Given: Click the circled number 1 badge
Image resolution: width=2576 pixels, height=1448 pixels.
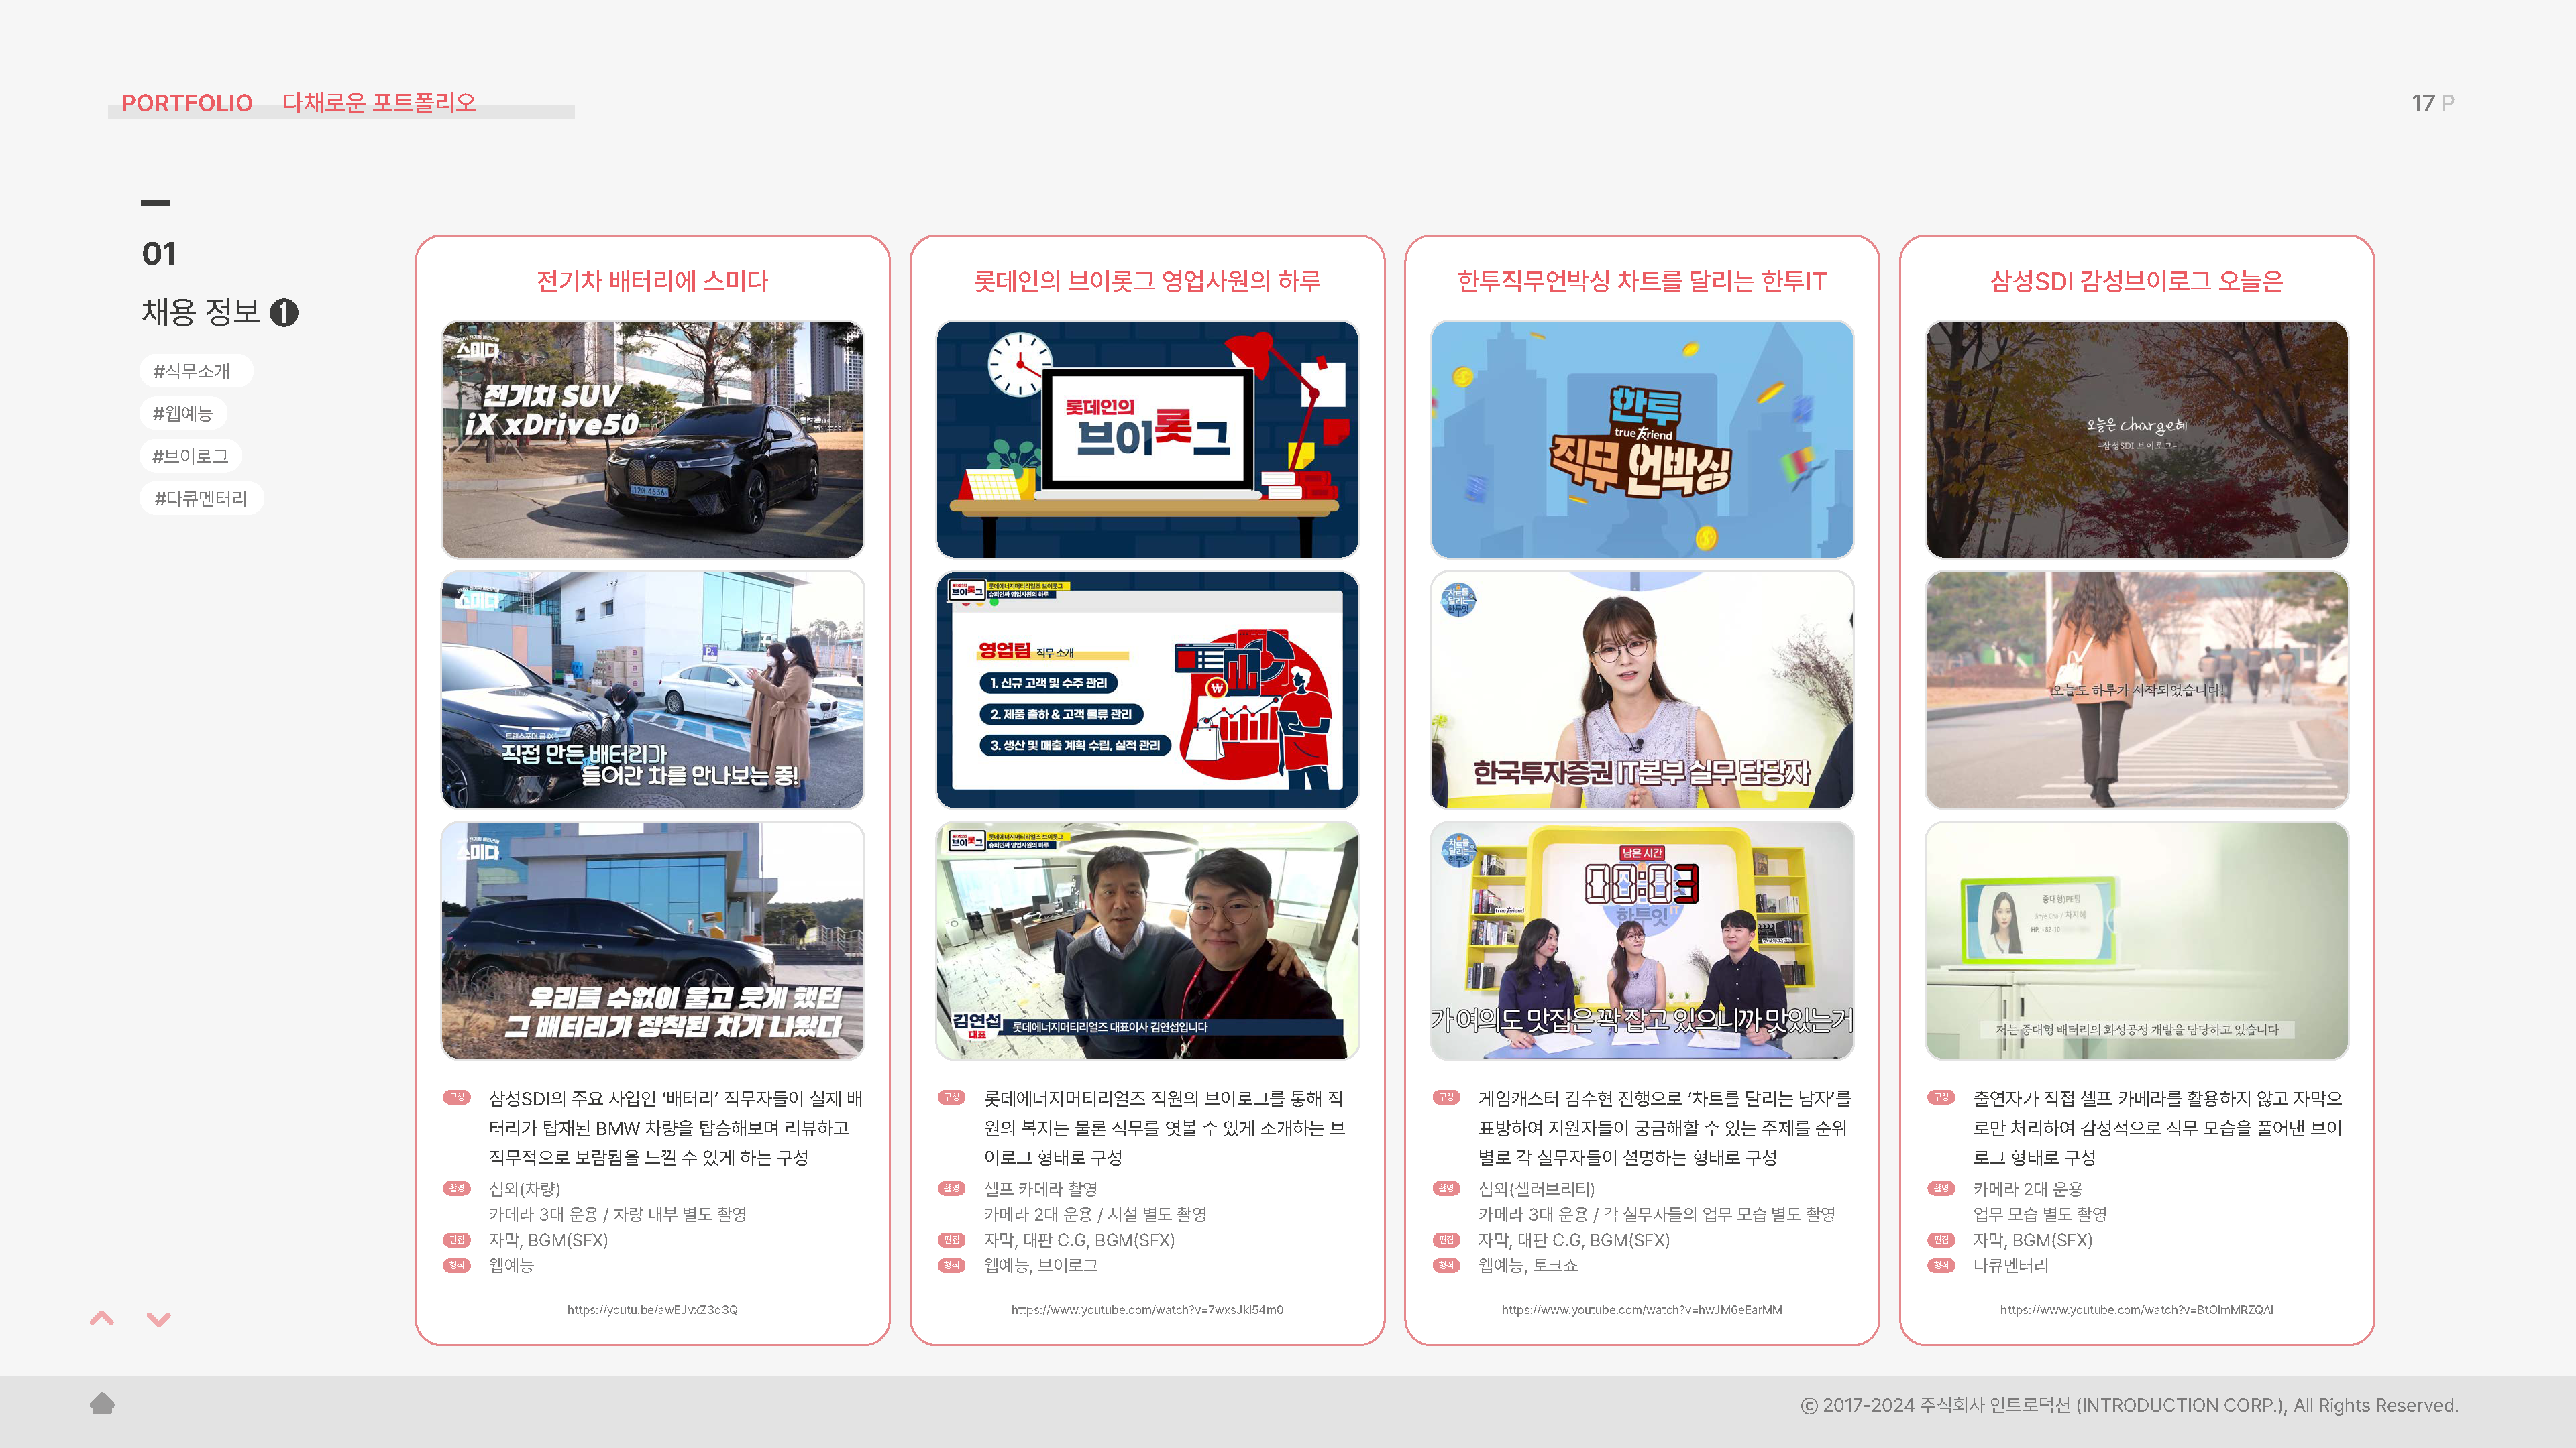Looking at the screenshot, I should coord(285,313).
